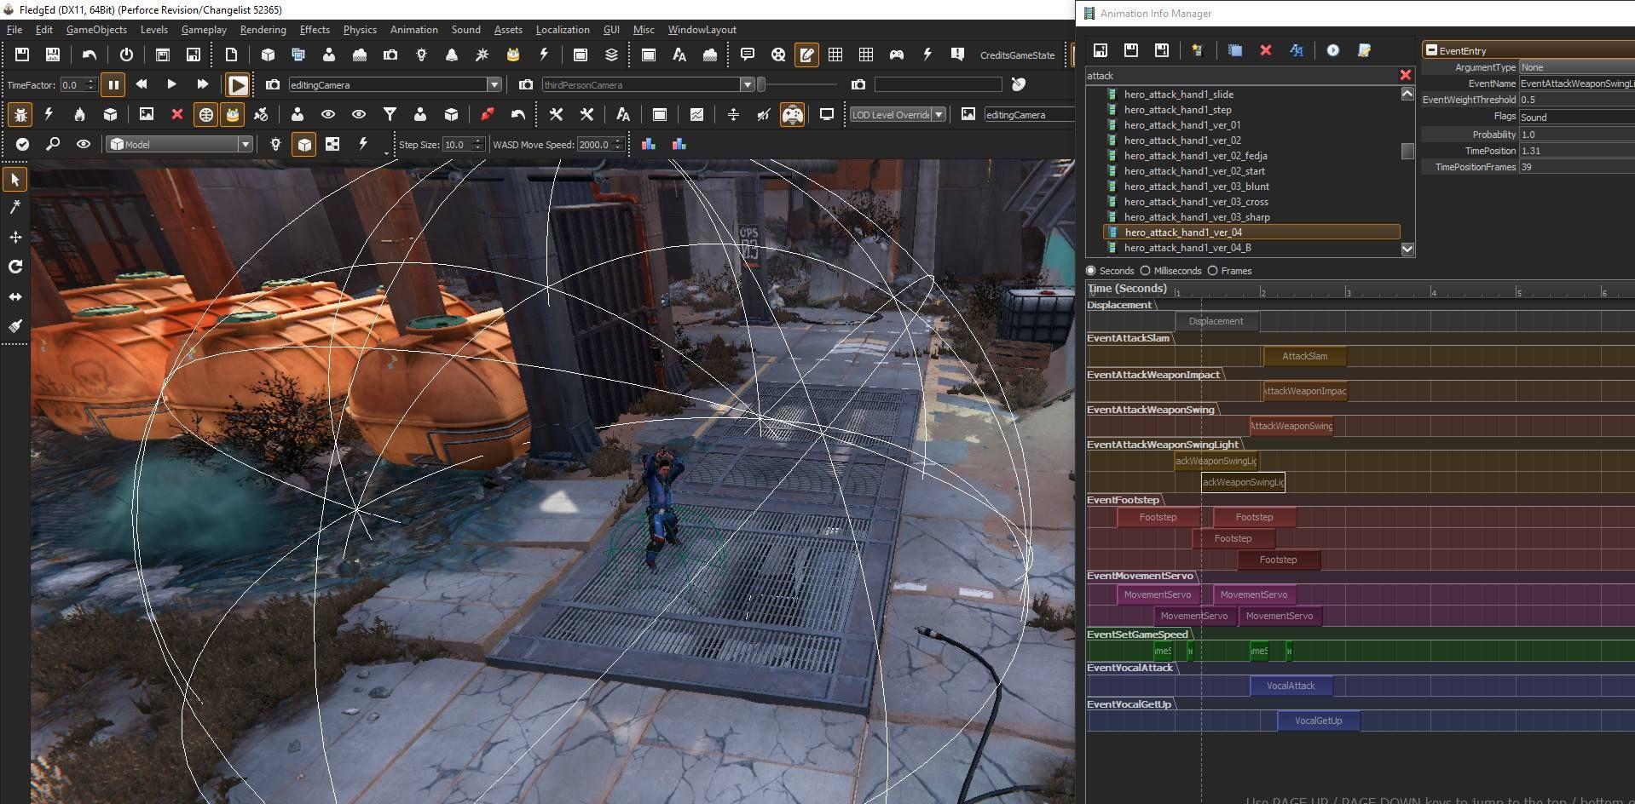Toggle the bug debug icon
The height and width of the screenshot is (804, 1635).
20,114
